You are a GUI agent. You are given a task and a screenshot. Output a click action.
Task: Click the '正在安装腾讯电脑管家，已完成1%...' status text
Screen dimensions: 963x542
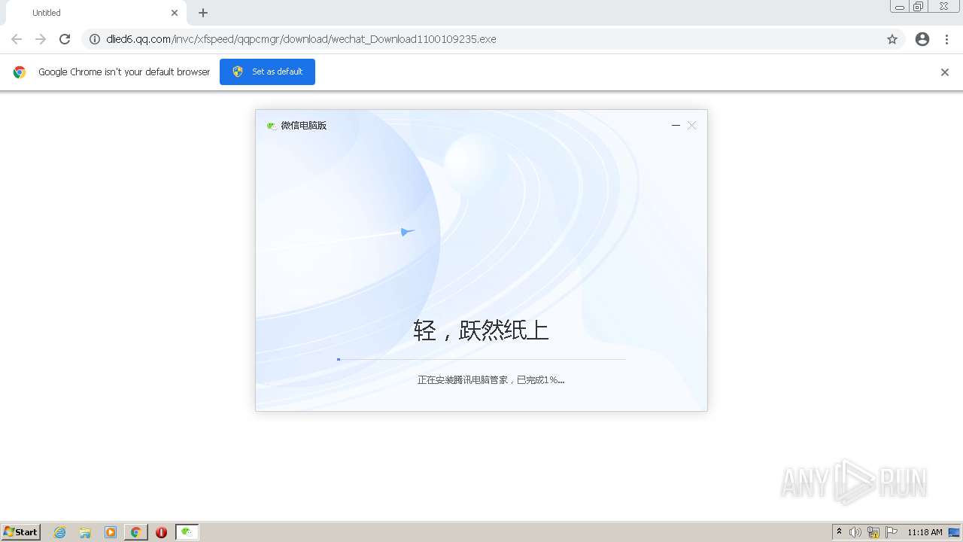tap(491, 380)
